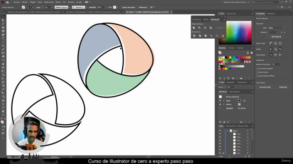Viewport: 293px width, 164px height.
Task: Click Delete Selection trash icon in Layers panel
Action: pyautogui.click(x=249, y=156)
